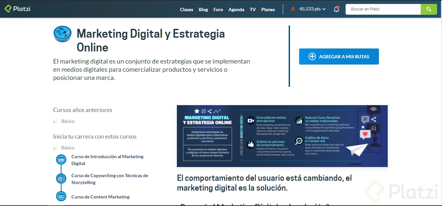
Task: Open Content Marketing course icon
Action: (x=61, y=196)
